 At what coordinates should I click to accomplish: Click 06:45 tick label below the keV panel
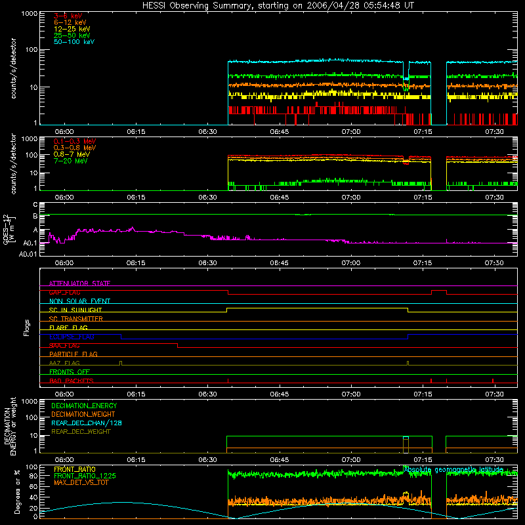coord(280,132)
